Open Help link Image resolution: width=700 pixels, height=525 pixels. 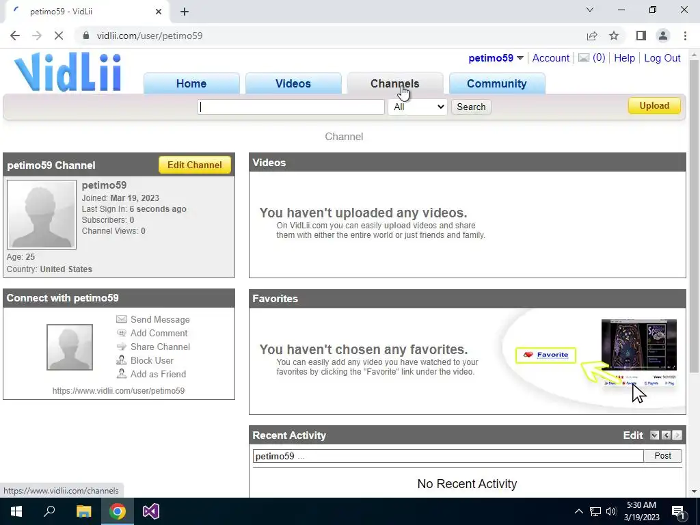point(624,58)
